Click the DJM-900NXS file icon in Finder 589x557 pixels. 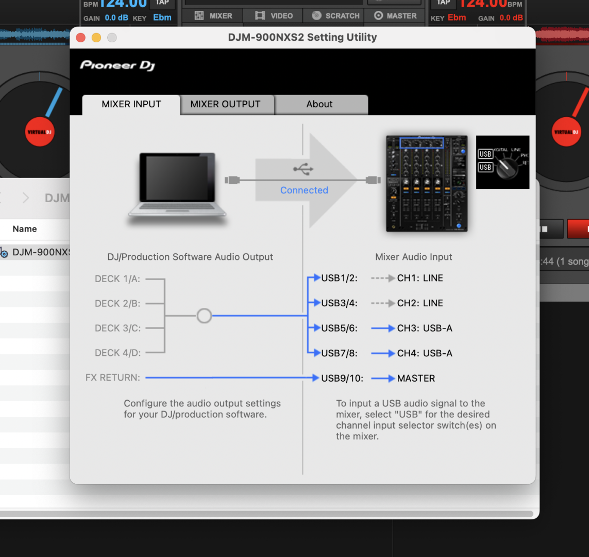click(4, 253)
